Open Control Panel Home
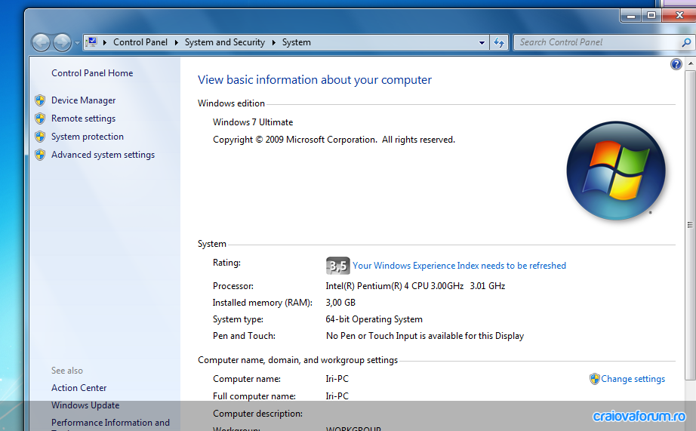696x431 pixels. (x=92, y=73)
